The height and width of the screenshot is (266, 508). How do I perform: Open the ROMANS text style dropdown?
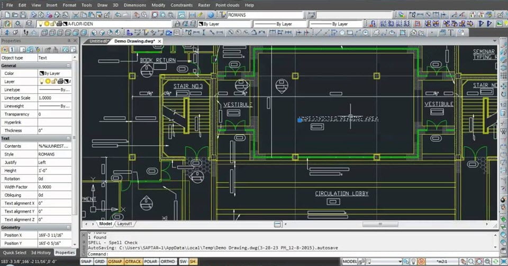[266, 15]
